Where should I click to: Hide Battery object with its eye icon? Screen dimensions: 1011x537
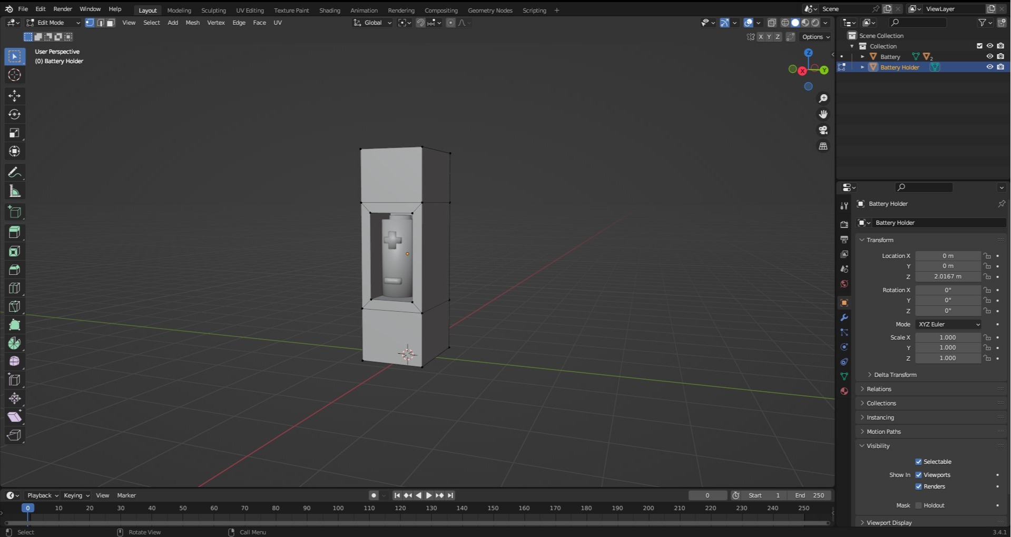(989, 56)
